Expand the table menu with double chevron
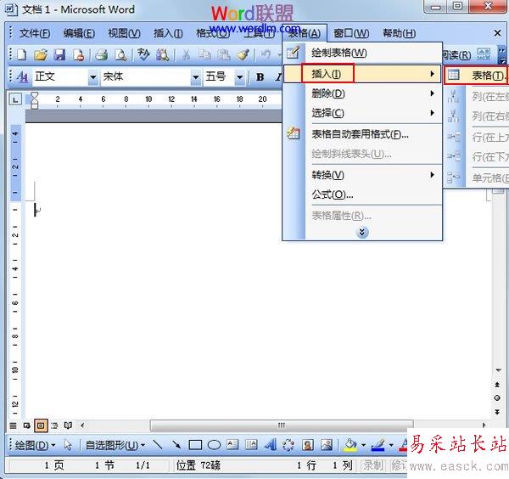This screenshot has height=479, width=509. (x=362, y=232)
